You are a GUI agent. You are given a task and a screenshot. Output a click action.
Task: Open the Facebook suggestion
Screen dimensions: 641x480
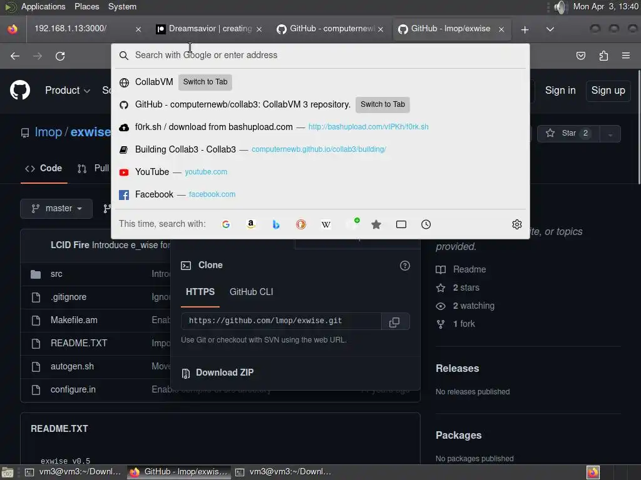tap(320, 194)
